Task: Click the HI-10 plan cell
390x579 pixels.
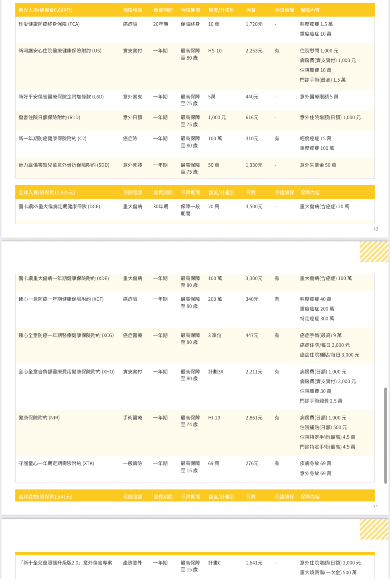Action: tap(214, 418)
